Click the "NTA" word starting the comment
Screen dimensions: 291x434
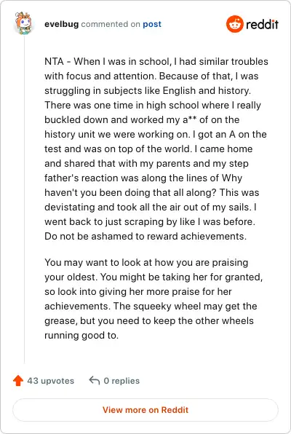(54, 61)
